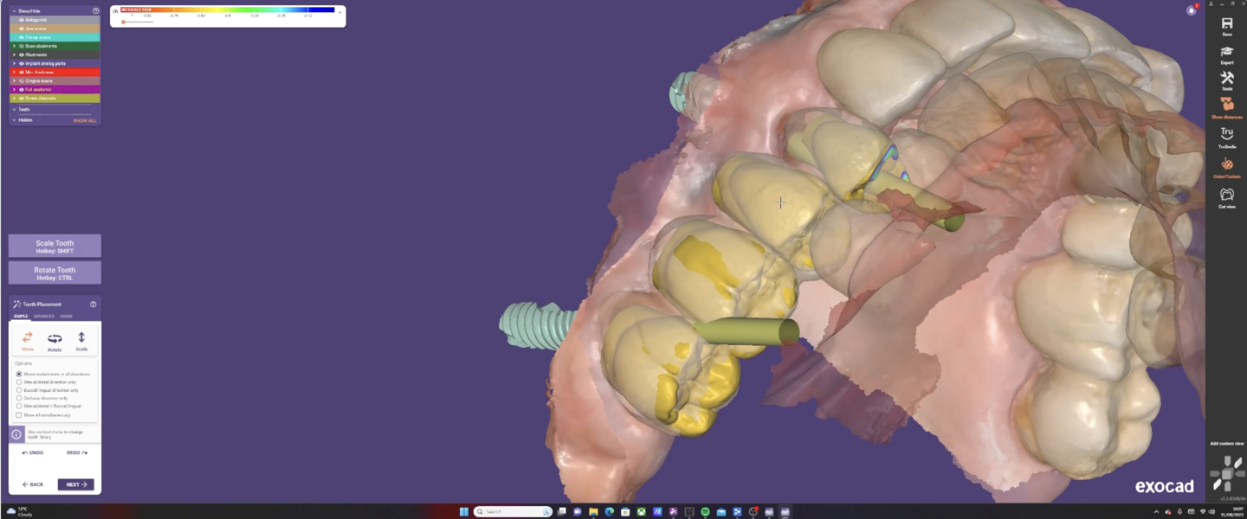Screen dimensions: 1247x519
Task: Adjust the intersection color scale slider handle
Action: (124, 22)
